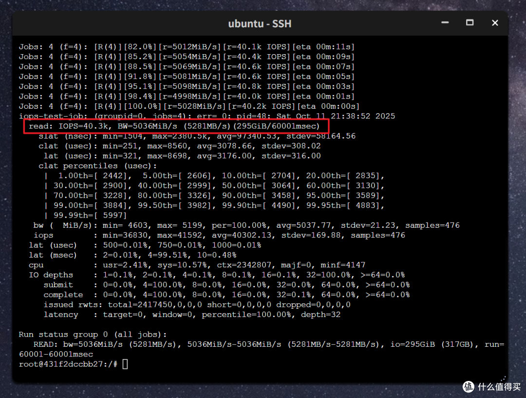The image size is (526, 398).
Task: Click the 99.00th percentile row
Action: [214, 205]
